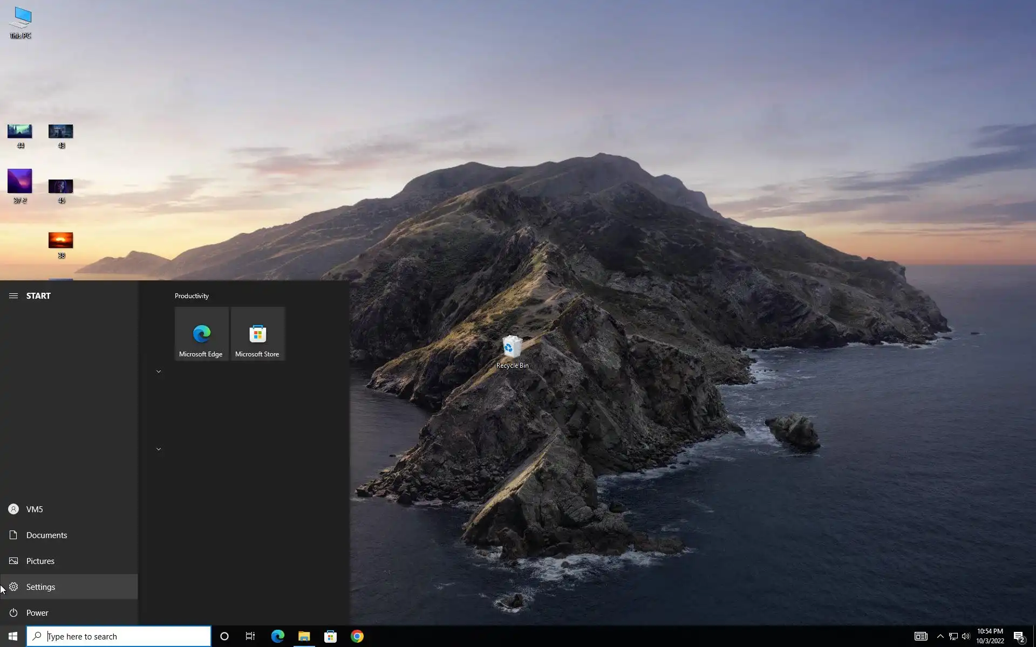
Task: Expand the second lower chevron in the app list
Action: pos(159,449)
